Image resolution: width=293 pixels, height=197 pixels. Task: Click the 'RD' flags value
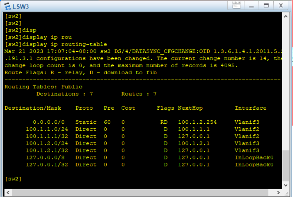[x=164, y=122]
